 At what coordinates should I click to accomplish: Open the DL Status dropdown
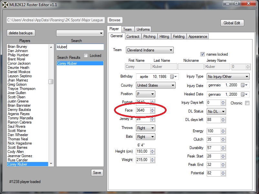pyautogui.click(x=216, y=112)
